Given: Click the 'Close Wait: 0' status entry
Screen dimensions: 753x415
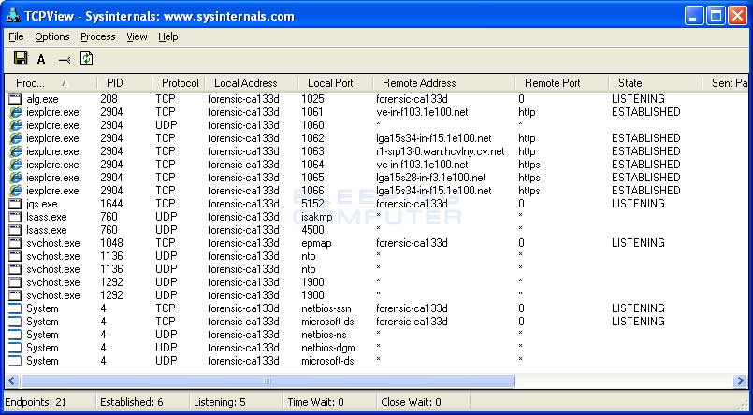Looking at the screenshot, I should point(411,402).
